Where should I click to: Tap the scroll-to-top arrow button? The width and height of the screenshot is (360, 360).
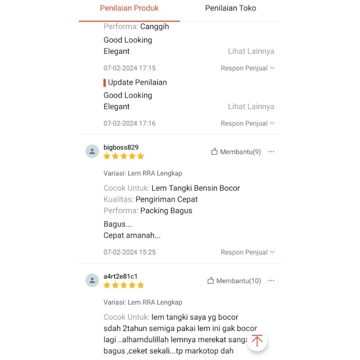pos(257,341)
